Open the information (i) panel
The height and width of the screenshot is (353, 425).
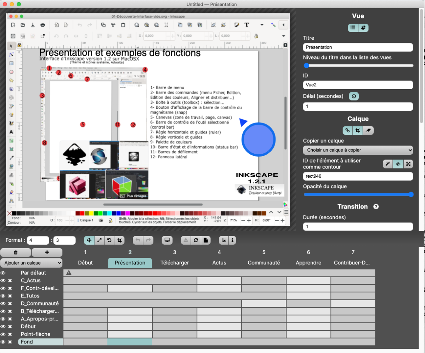(x=232, y=240)
